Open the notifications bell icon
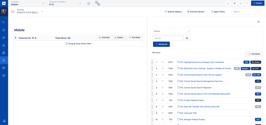Screen dimensions: 266x125 pos(241,3)
